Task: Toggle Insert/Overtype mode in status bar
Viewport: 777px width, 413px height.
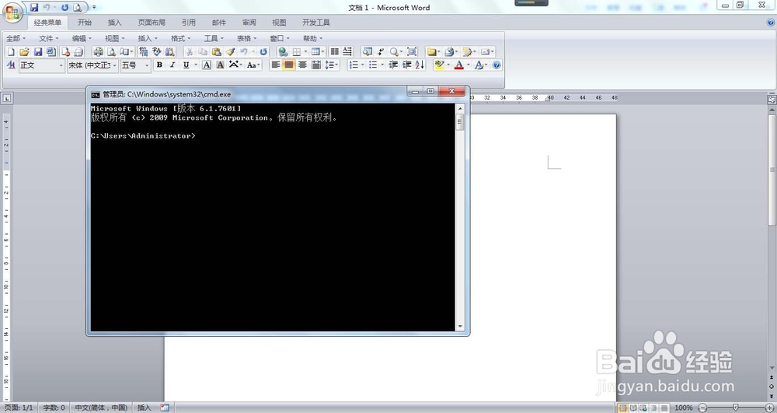Action: pyautogui.click(x=145, y=408)
